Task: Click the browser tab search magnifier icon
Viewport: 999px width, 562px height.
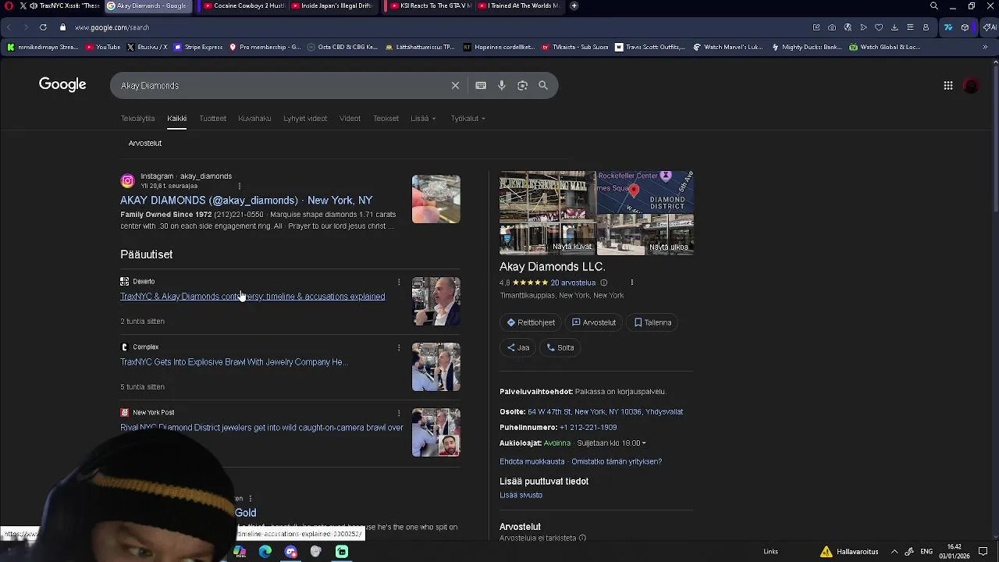Action: click(933, 5)
